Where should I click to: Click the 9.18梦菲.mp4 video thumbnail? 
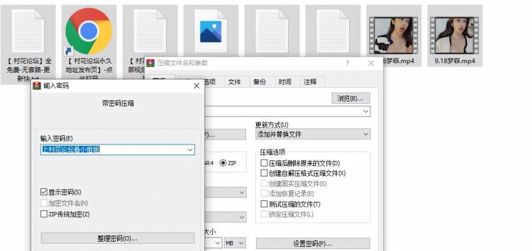[455, 35]
